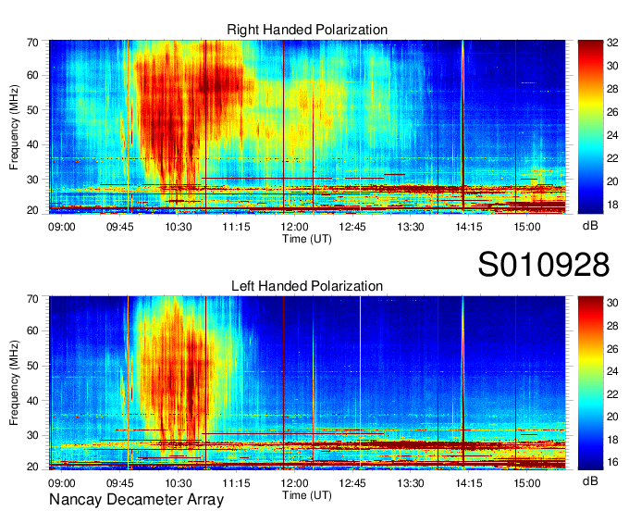Screen dimensions: 629x511
Task: Click the "28" value on the Left Handed colorbar
Action: pyautogui.click(x=612, y=326)
